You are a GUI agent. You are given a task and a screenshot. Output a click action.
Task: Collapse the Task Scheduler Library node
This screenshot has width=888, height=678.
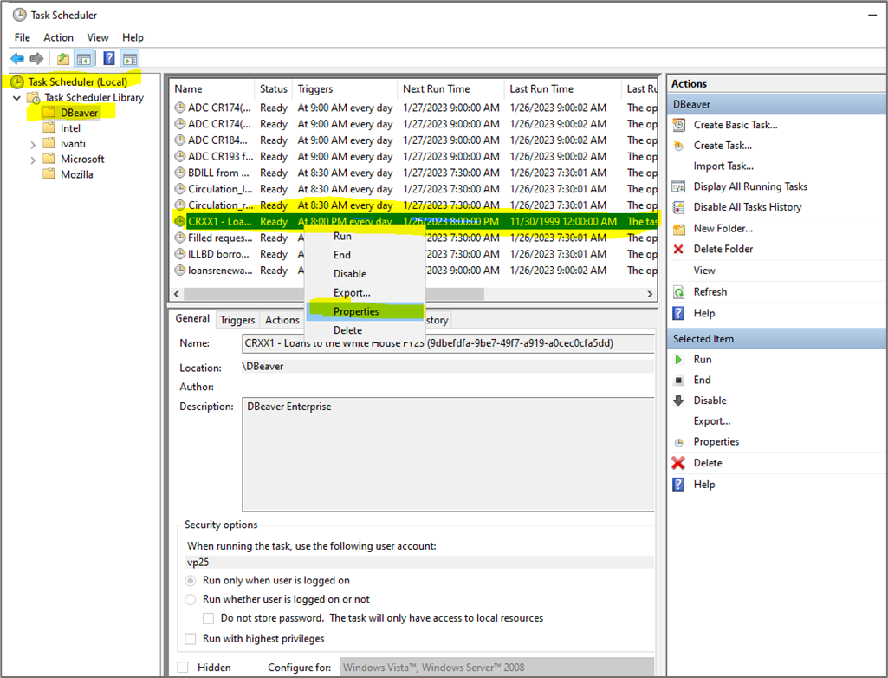click(x=17, y=97)
